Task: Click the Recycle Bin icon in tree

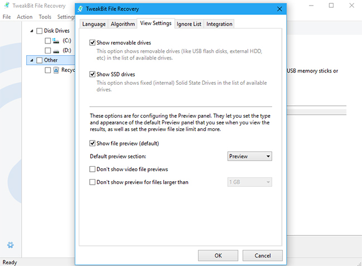Action: [56, 70]
